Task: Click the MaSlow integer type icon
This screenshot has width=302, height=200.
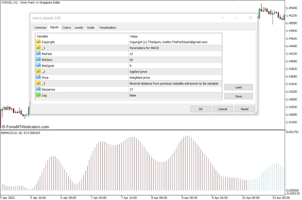Action: (38, 60)
